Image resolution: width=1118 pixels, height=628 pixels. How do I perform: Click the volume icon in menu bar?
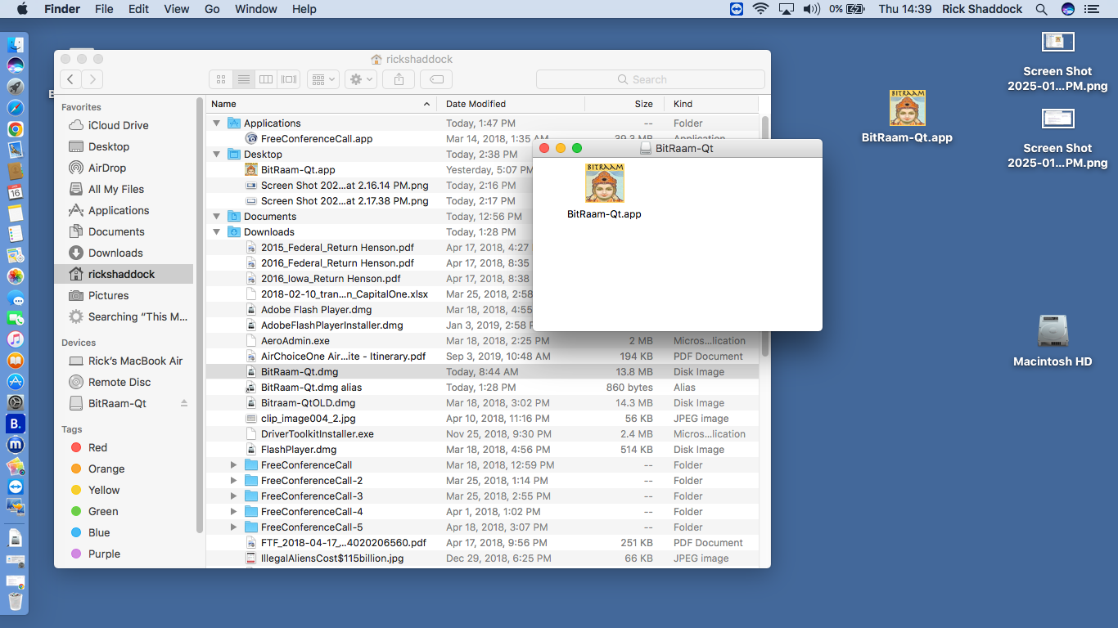pyautogui.click(x=811, y=9)
